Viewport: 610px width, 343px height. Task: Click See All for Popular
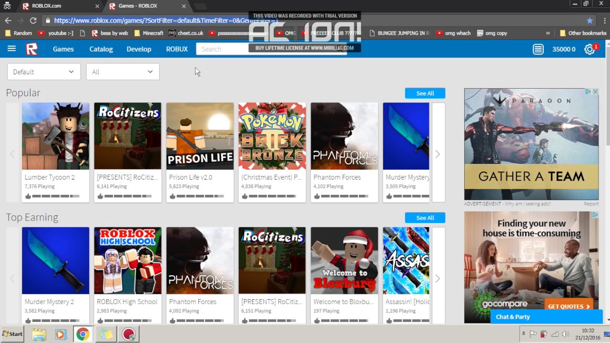[x=425, y=93]
